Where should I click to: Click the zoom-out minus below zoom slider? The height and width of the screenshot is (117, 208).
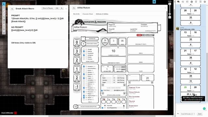click(170, 17)
